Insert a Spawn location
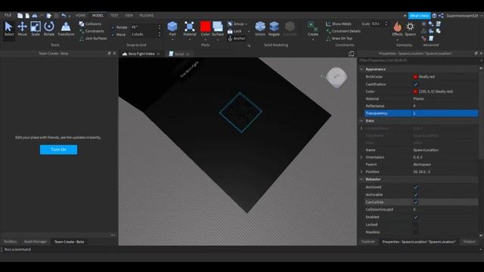484x272 pixels. [x=410, y=29]
